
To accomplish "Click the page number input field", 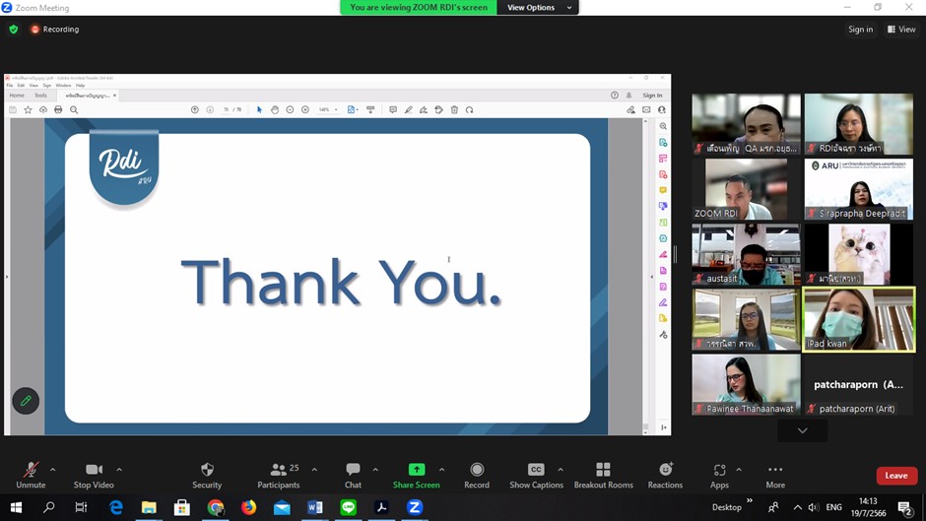I will click(x=226, y=110).
